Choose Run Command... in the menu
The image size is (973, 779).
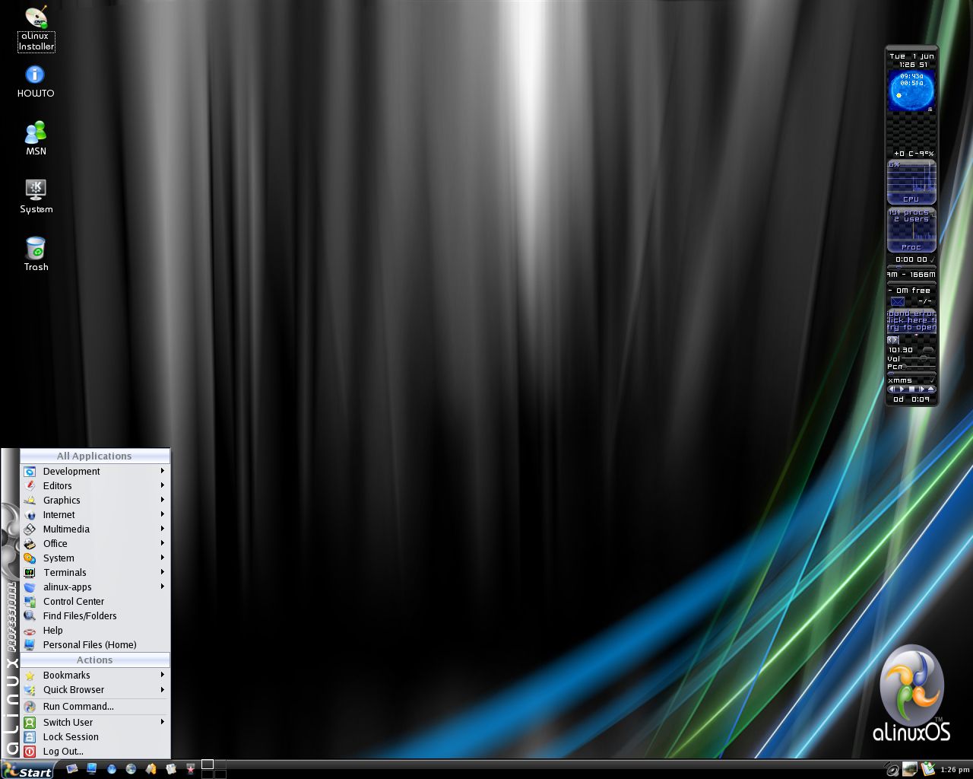78,706
